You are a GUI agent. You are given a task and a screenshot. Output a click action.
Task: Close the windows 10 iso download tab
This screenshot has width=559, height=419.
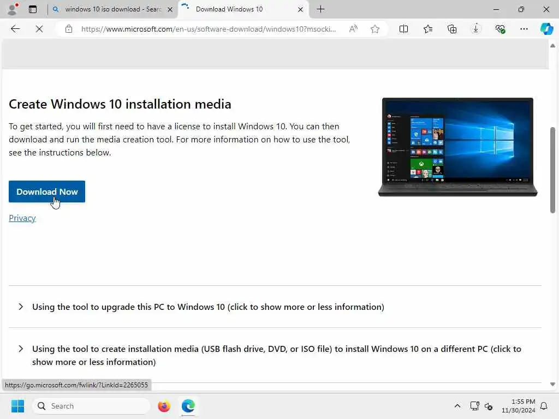tap(170, 10)
